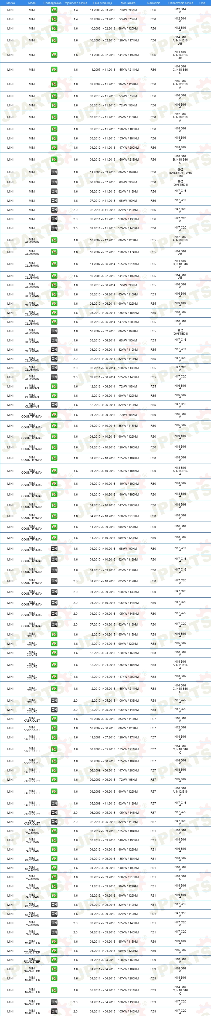This screenshot has height=1016, width=211.
Task: Select production years 06.2009 -> 07.2010
Action: [103, 182]
